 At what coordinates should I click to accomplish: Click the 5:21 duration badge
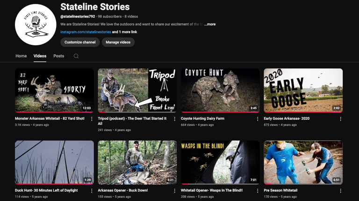(x=171, y=180)
